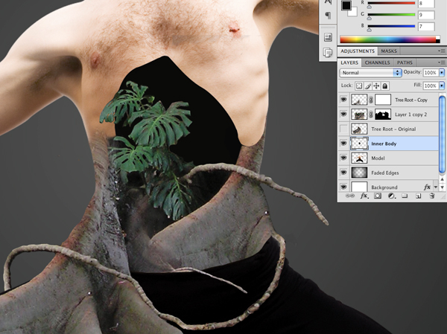Screen dimensions: 447x334
Task: Open the Layer Comps panel icon
Action: click(328, 37)
